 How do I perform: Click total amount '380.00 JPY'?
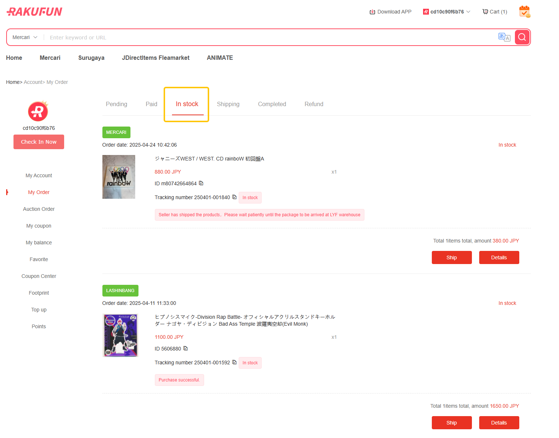506,241
